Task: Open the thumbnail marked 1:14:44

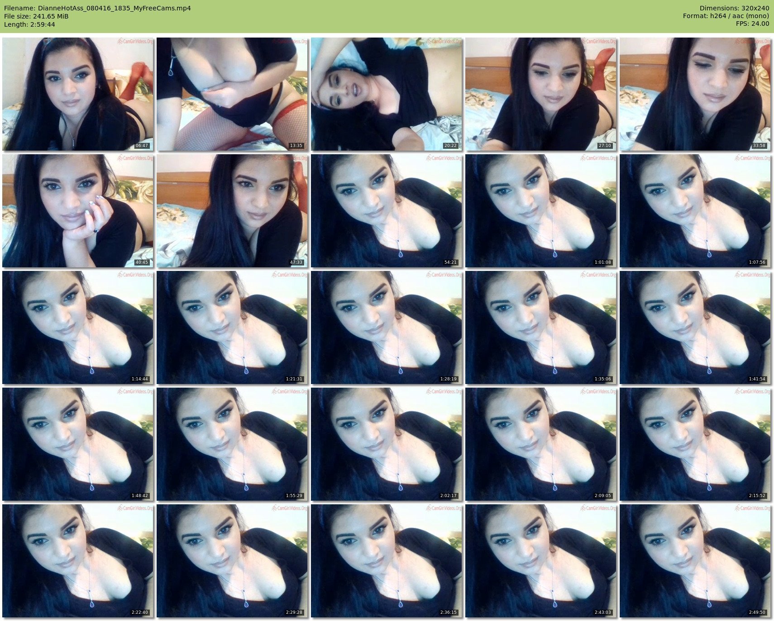Action: point(77,327)
